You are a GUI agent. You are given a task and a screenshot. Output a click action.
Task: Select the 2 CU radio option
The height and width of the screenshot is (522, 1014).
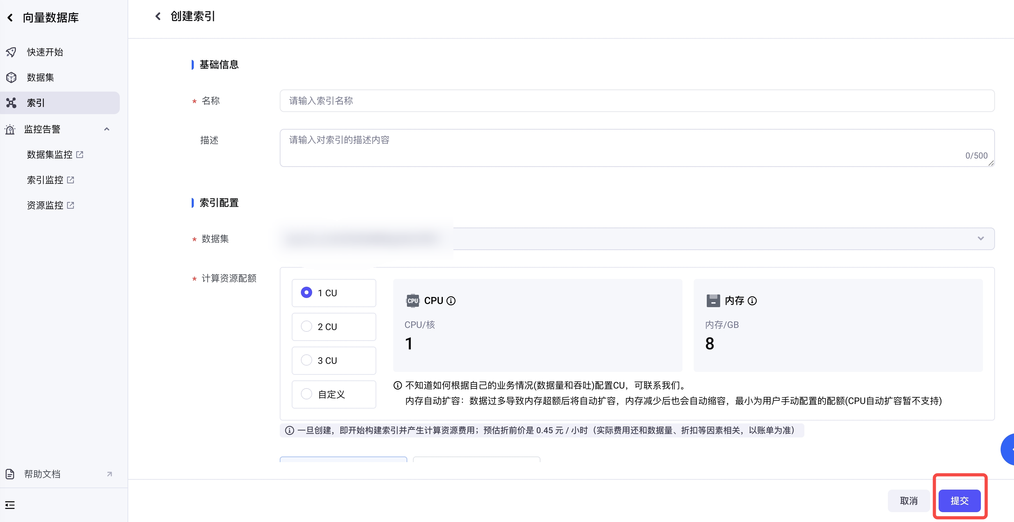coord(306,327)
